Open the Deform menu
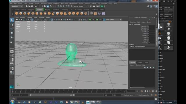The width and height of the screenshot is (186, 104). point(94,4)
